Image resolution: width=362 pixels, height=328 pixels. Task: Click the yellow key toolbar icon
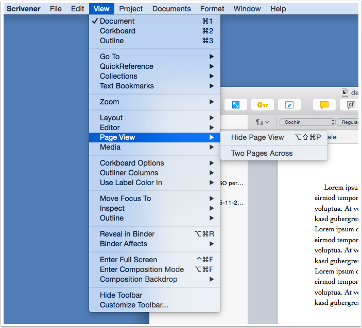[263, 105]
